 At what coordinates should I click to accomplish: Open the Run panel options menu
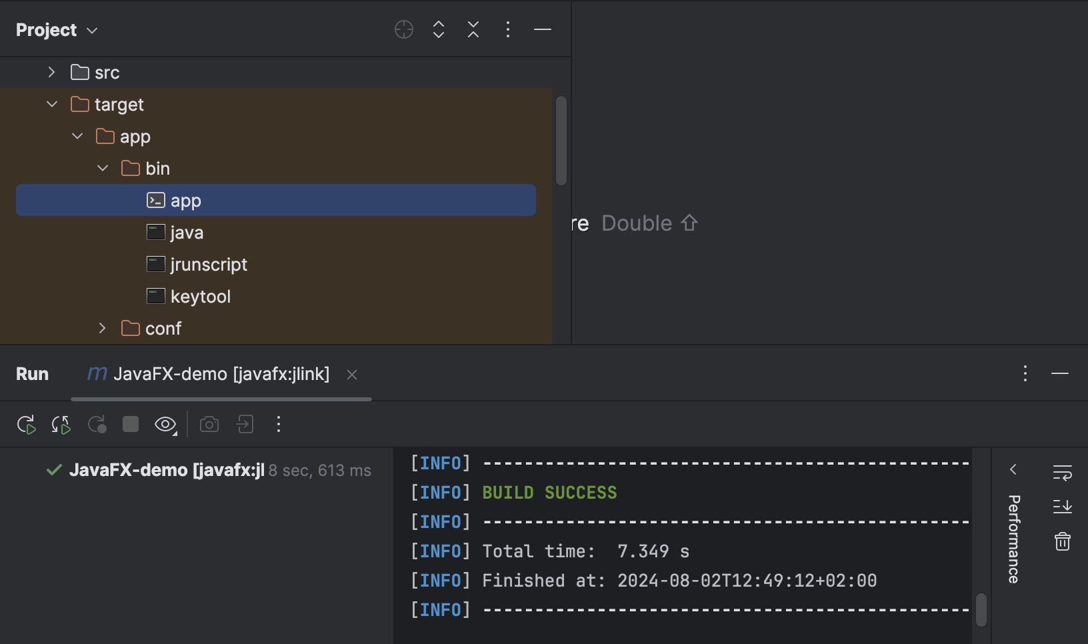pos(1025,374)
